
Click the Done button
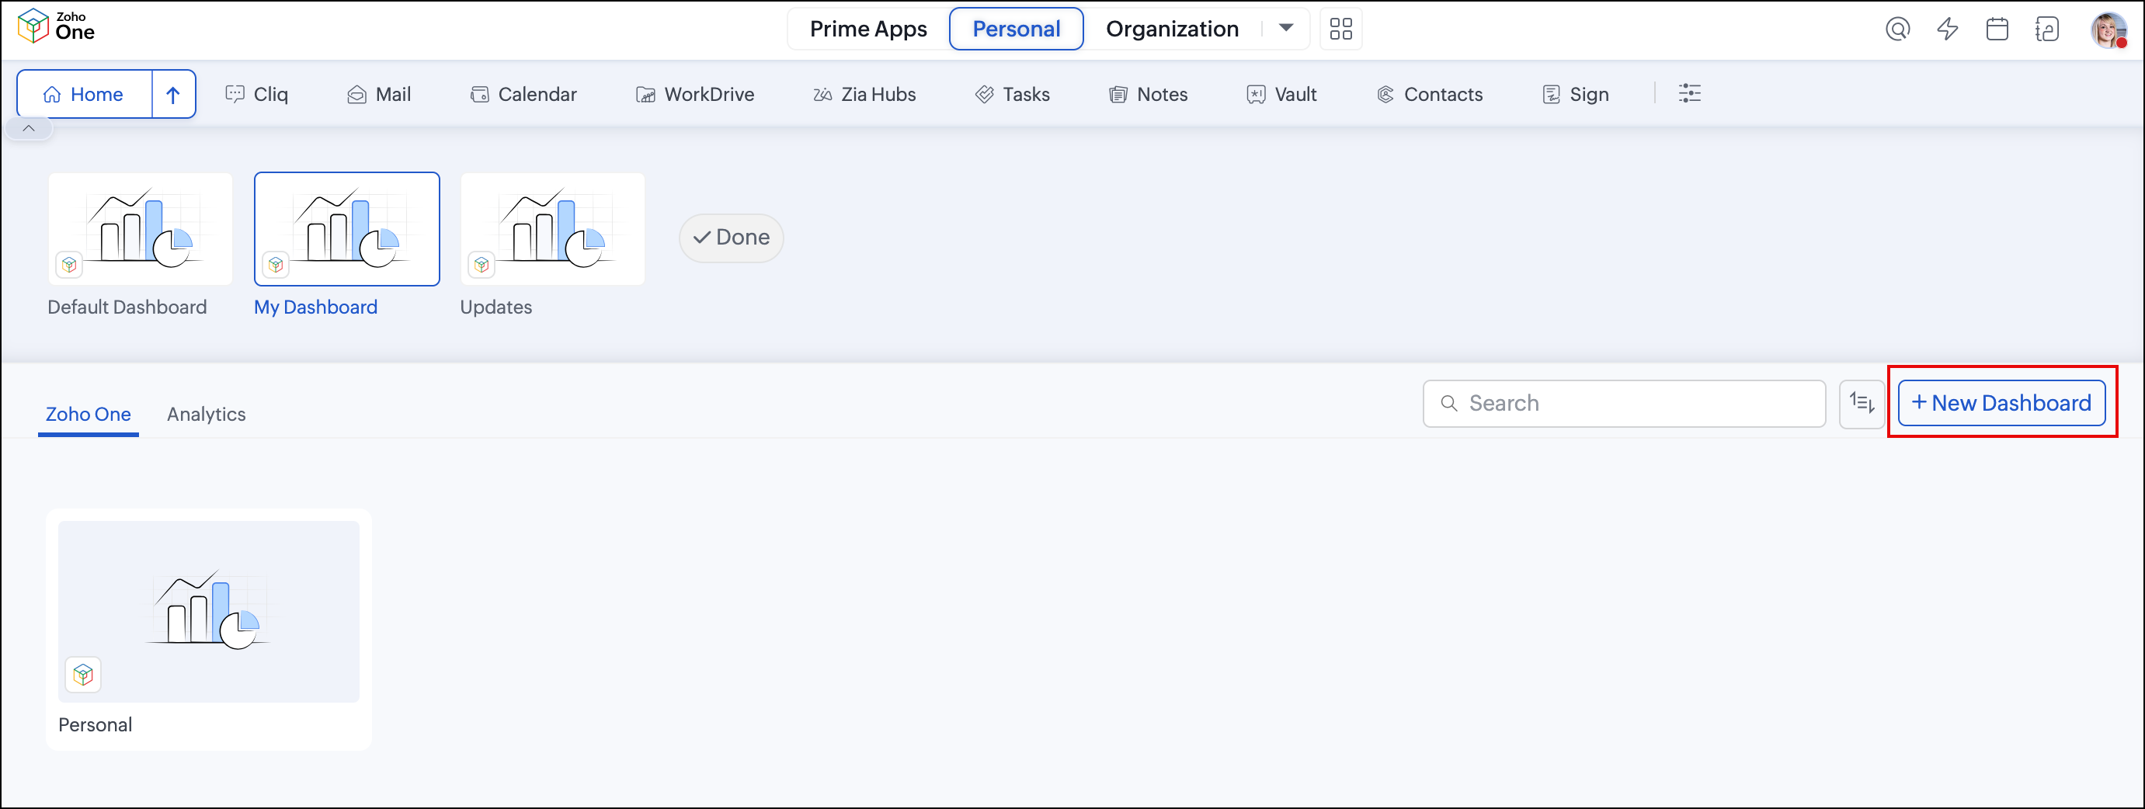click(x=731, y=238)
